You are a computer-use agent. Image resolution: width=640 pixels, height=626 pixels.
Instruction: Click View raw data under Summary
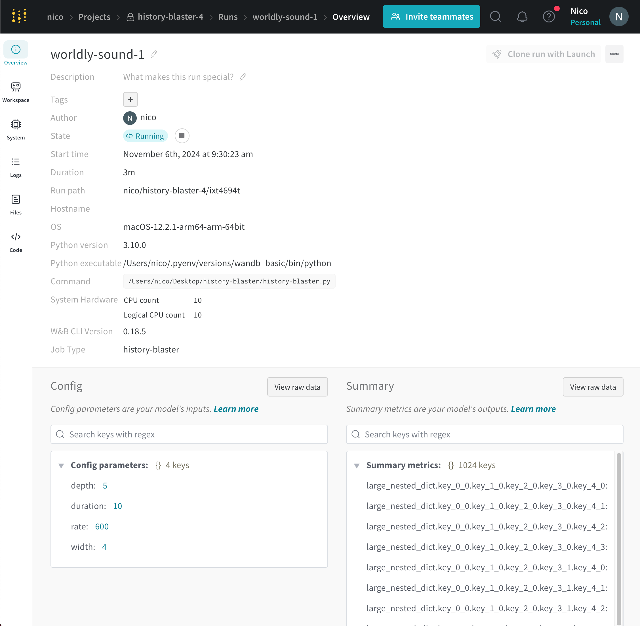point(593,387)
